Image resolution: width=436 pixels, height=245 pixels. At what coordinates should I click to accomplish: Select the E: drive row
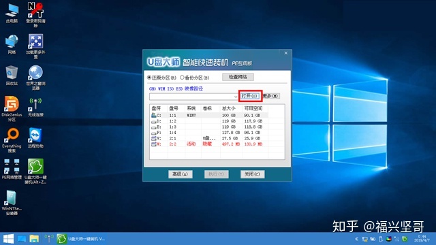(x=209, y=127)
